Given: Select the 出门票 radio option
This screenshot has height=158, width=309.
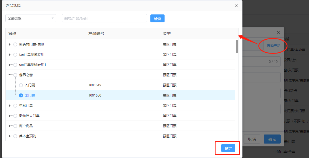Looking at the screenshot, I should click(21, 95).
